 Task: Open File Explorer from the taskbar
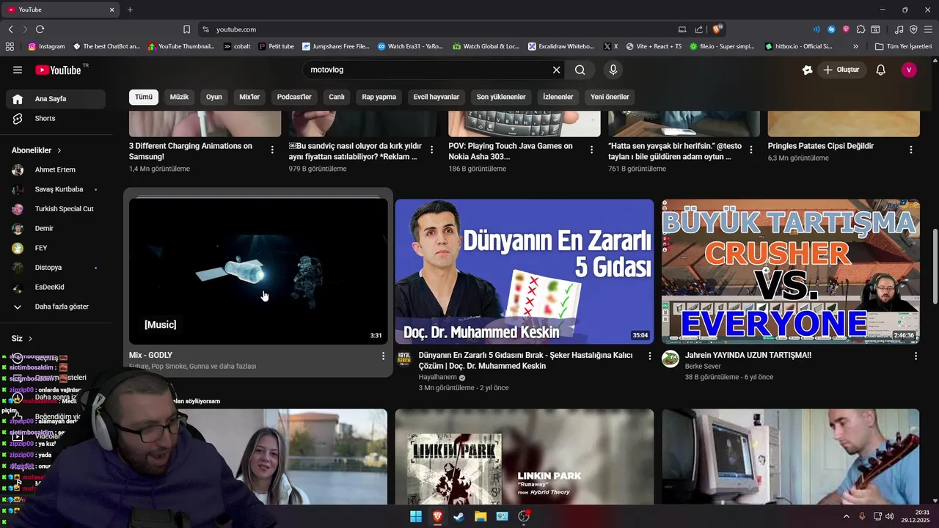click(481, 516)
